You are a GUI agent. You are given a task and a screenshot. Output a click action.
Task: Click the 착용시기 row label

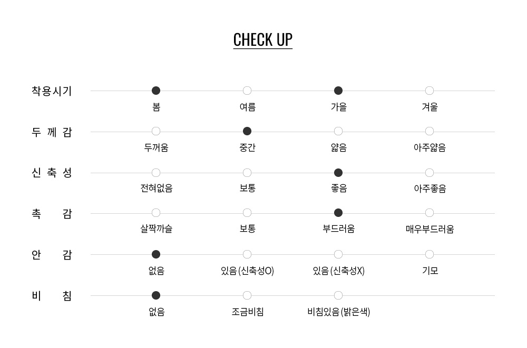tap(52, 91)
